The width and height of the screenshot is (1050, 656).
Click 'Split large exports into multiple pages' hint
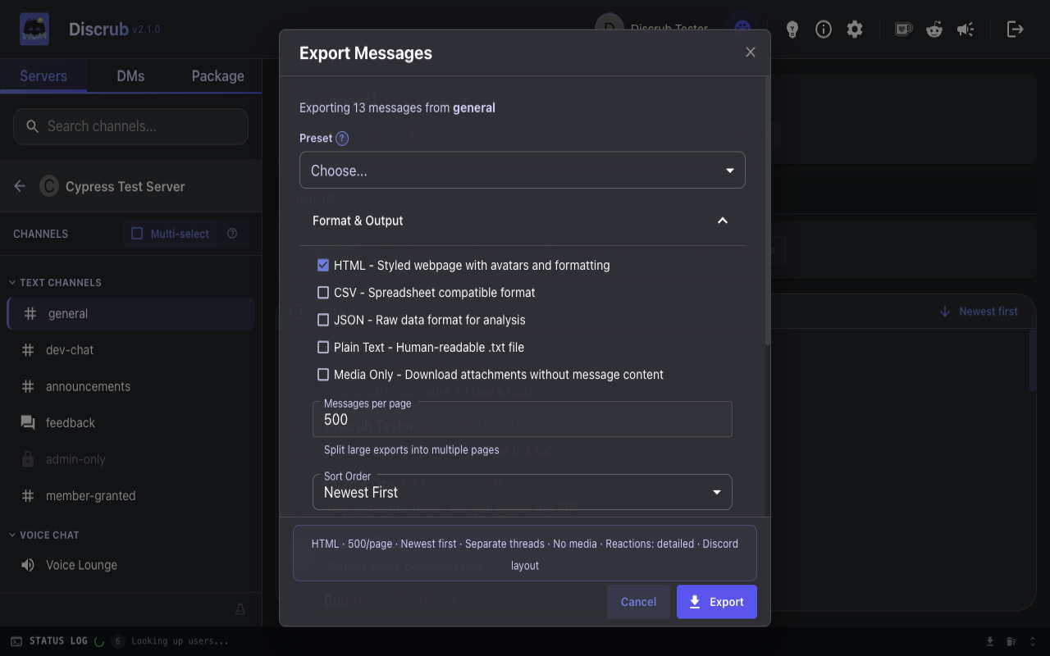pos(412,449)
